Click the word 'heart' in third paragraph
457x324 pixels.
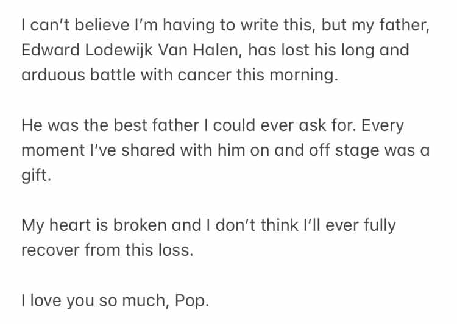(70, 225)
